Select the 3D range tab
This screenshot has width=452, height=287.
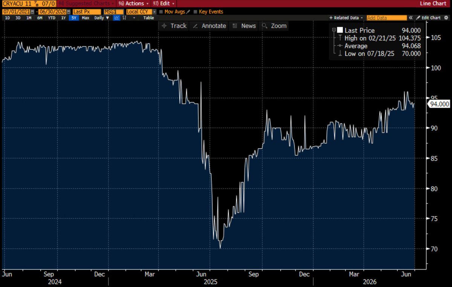(x=18, y=18)
